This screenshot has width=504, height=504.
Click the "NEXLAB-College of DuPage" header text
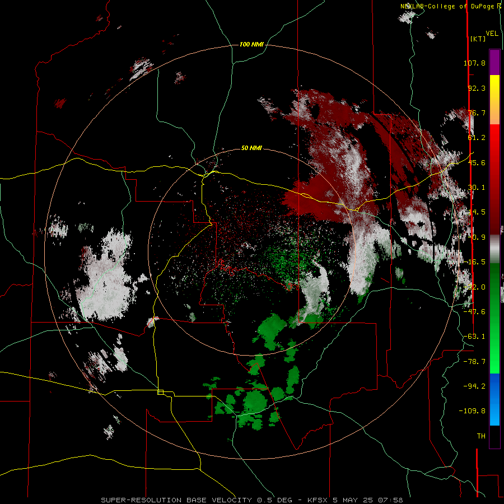[447, 6]
